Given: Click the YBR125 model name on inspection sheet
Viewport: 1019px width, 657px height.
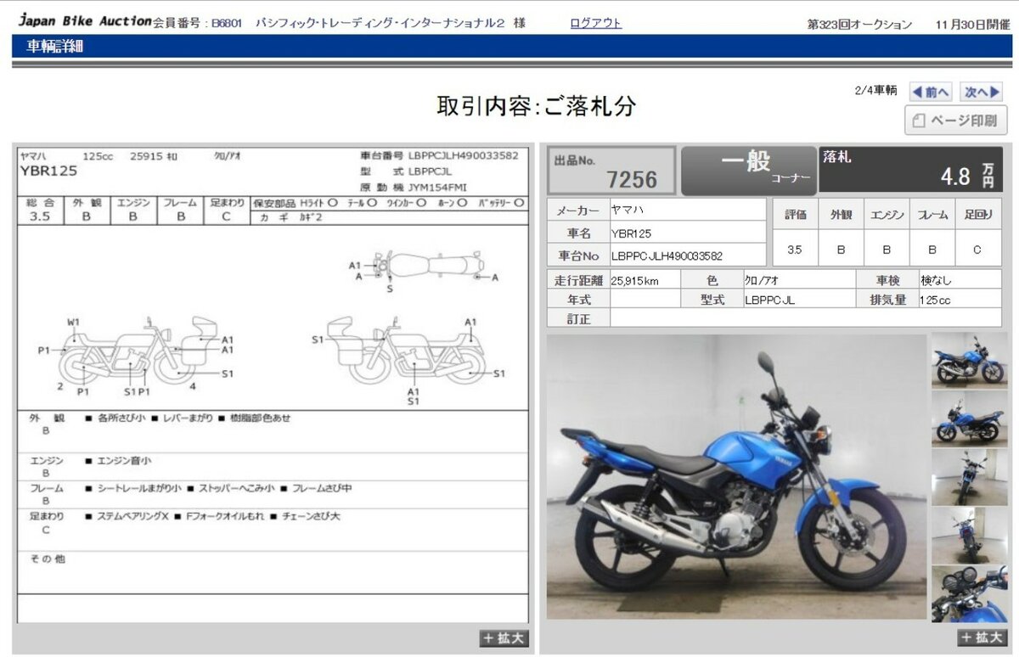Looking at the screenshot, I should click(x=48, y=171).
